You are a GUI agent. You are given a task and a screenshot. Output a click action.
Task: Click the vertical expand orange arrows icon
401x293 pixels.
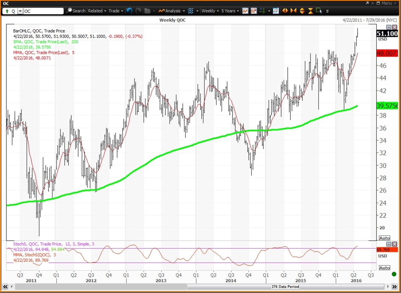pyautogui.click(x=302, y=11)
